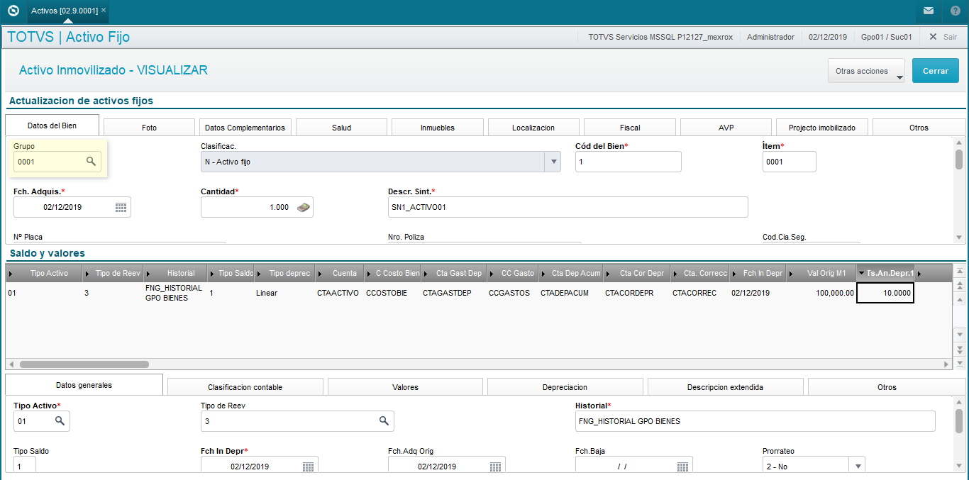Image resolution: width=969 pixels, height=480 pixels.
Task: Select the 10.0000 cell in grid
Action: (885, 293)
